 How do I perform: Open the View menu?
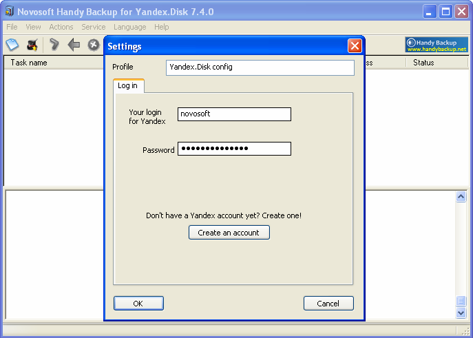pyautogui.click(x=33, y=27)
